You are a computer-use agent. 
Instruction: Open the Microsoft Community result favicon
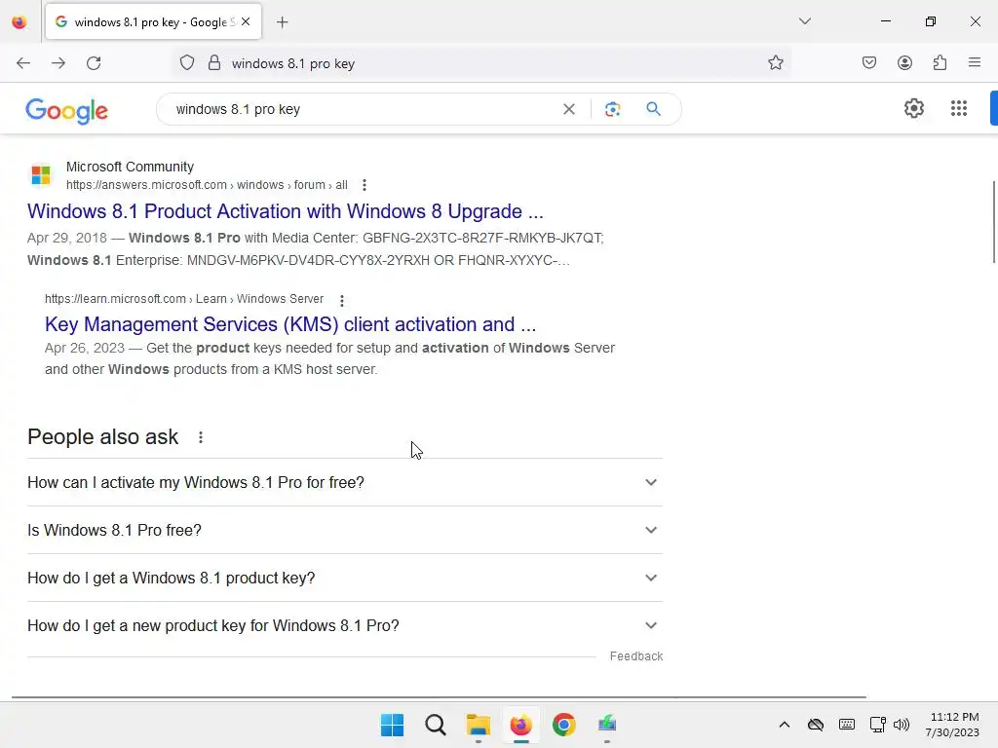(x=41, y=175)
